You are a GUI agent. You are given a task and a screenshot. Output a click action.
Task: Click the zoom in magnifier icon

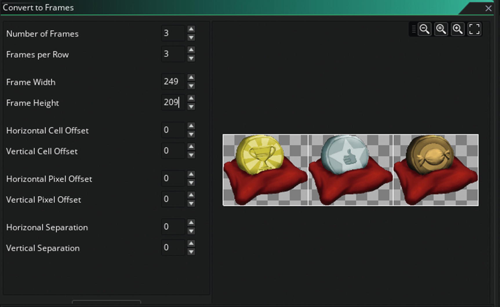458,29
